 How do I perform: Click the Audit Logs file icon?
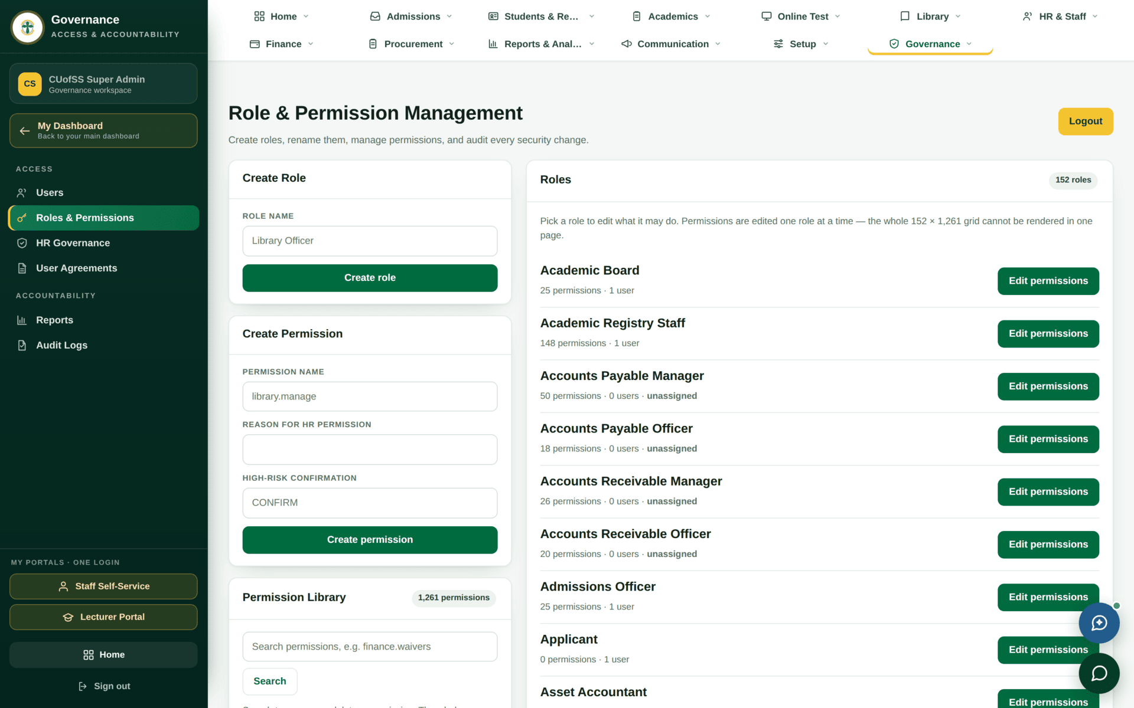coord(22,346)
